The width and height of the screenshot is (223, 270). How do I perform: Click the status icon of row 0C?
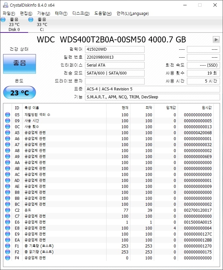pos(8,127)
